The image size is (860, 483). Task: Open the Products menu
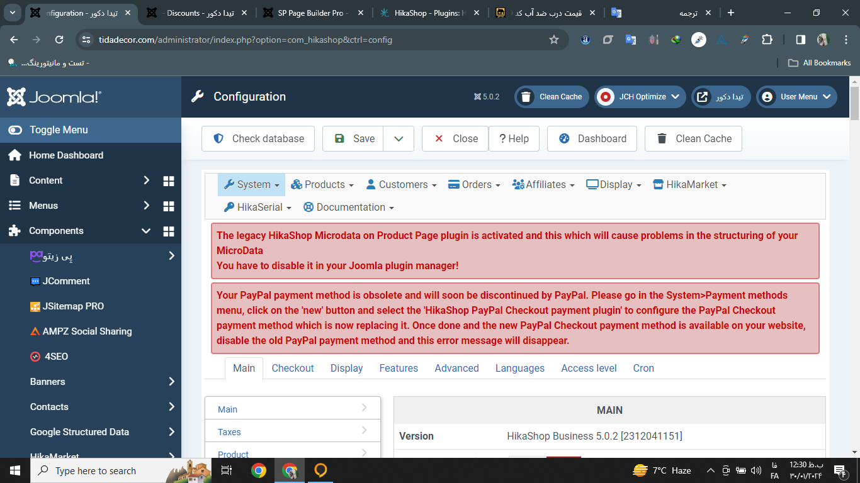322,185
